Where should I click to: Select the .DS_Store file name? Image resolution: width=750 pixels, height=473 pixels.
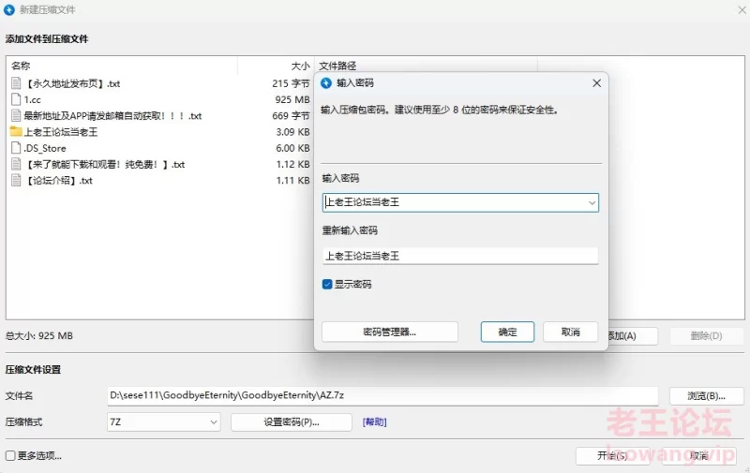pos(45,148)
